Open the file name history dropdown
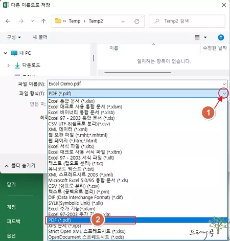Image resolution: width=230 pixels, height=241 pixels. pos(224,84)
